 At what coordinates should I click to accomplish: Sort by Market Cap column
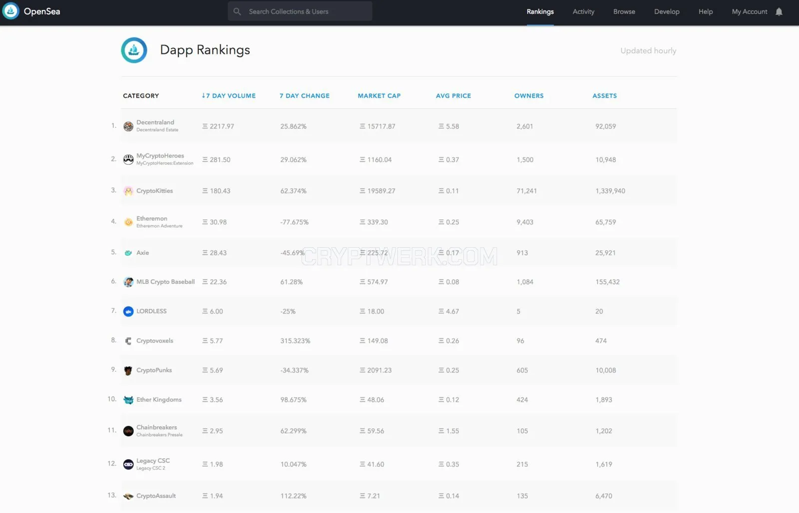(x=379, y=96)
